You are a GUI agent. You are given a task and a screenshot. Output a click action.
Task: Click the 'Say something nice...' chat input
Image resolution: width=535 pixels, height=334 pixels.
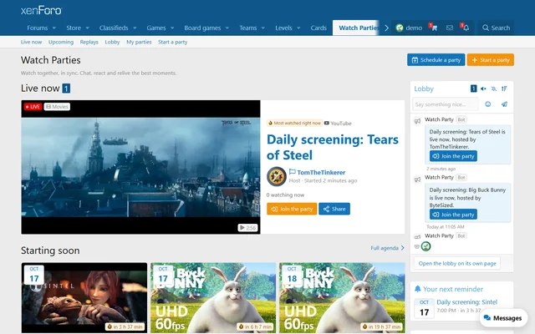(x=446, y=104)
